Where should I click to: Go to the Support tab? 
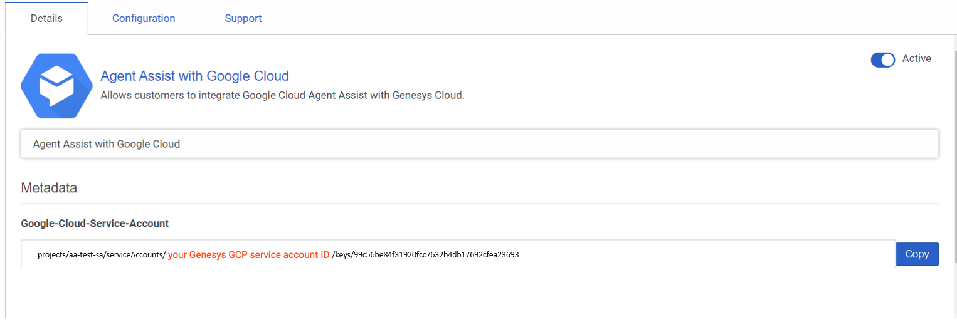tap(243, 18)
